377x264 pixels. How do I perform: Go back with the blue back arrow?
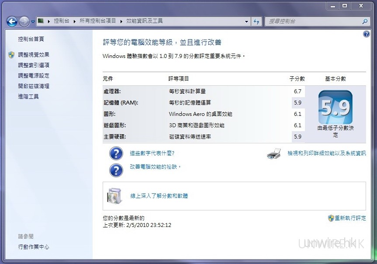click(12, 22)
